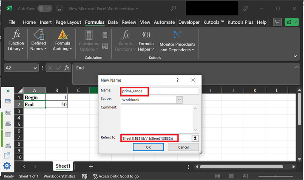Select cell B2 containing 50
This screenshot has width=304, height=180.
point(57,105)
